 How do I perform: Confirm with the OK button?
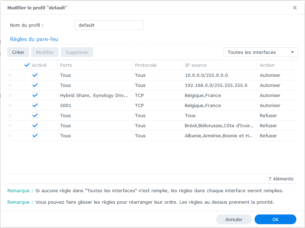(x=275, y=219)
